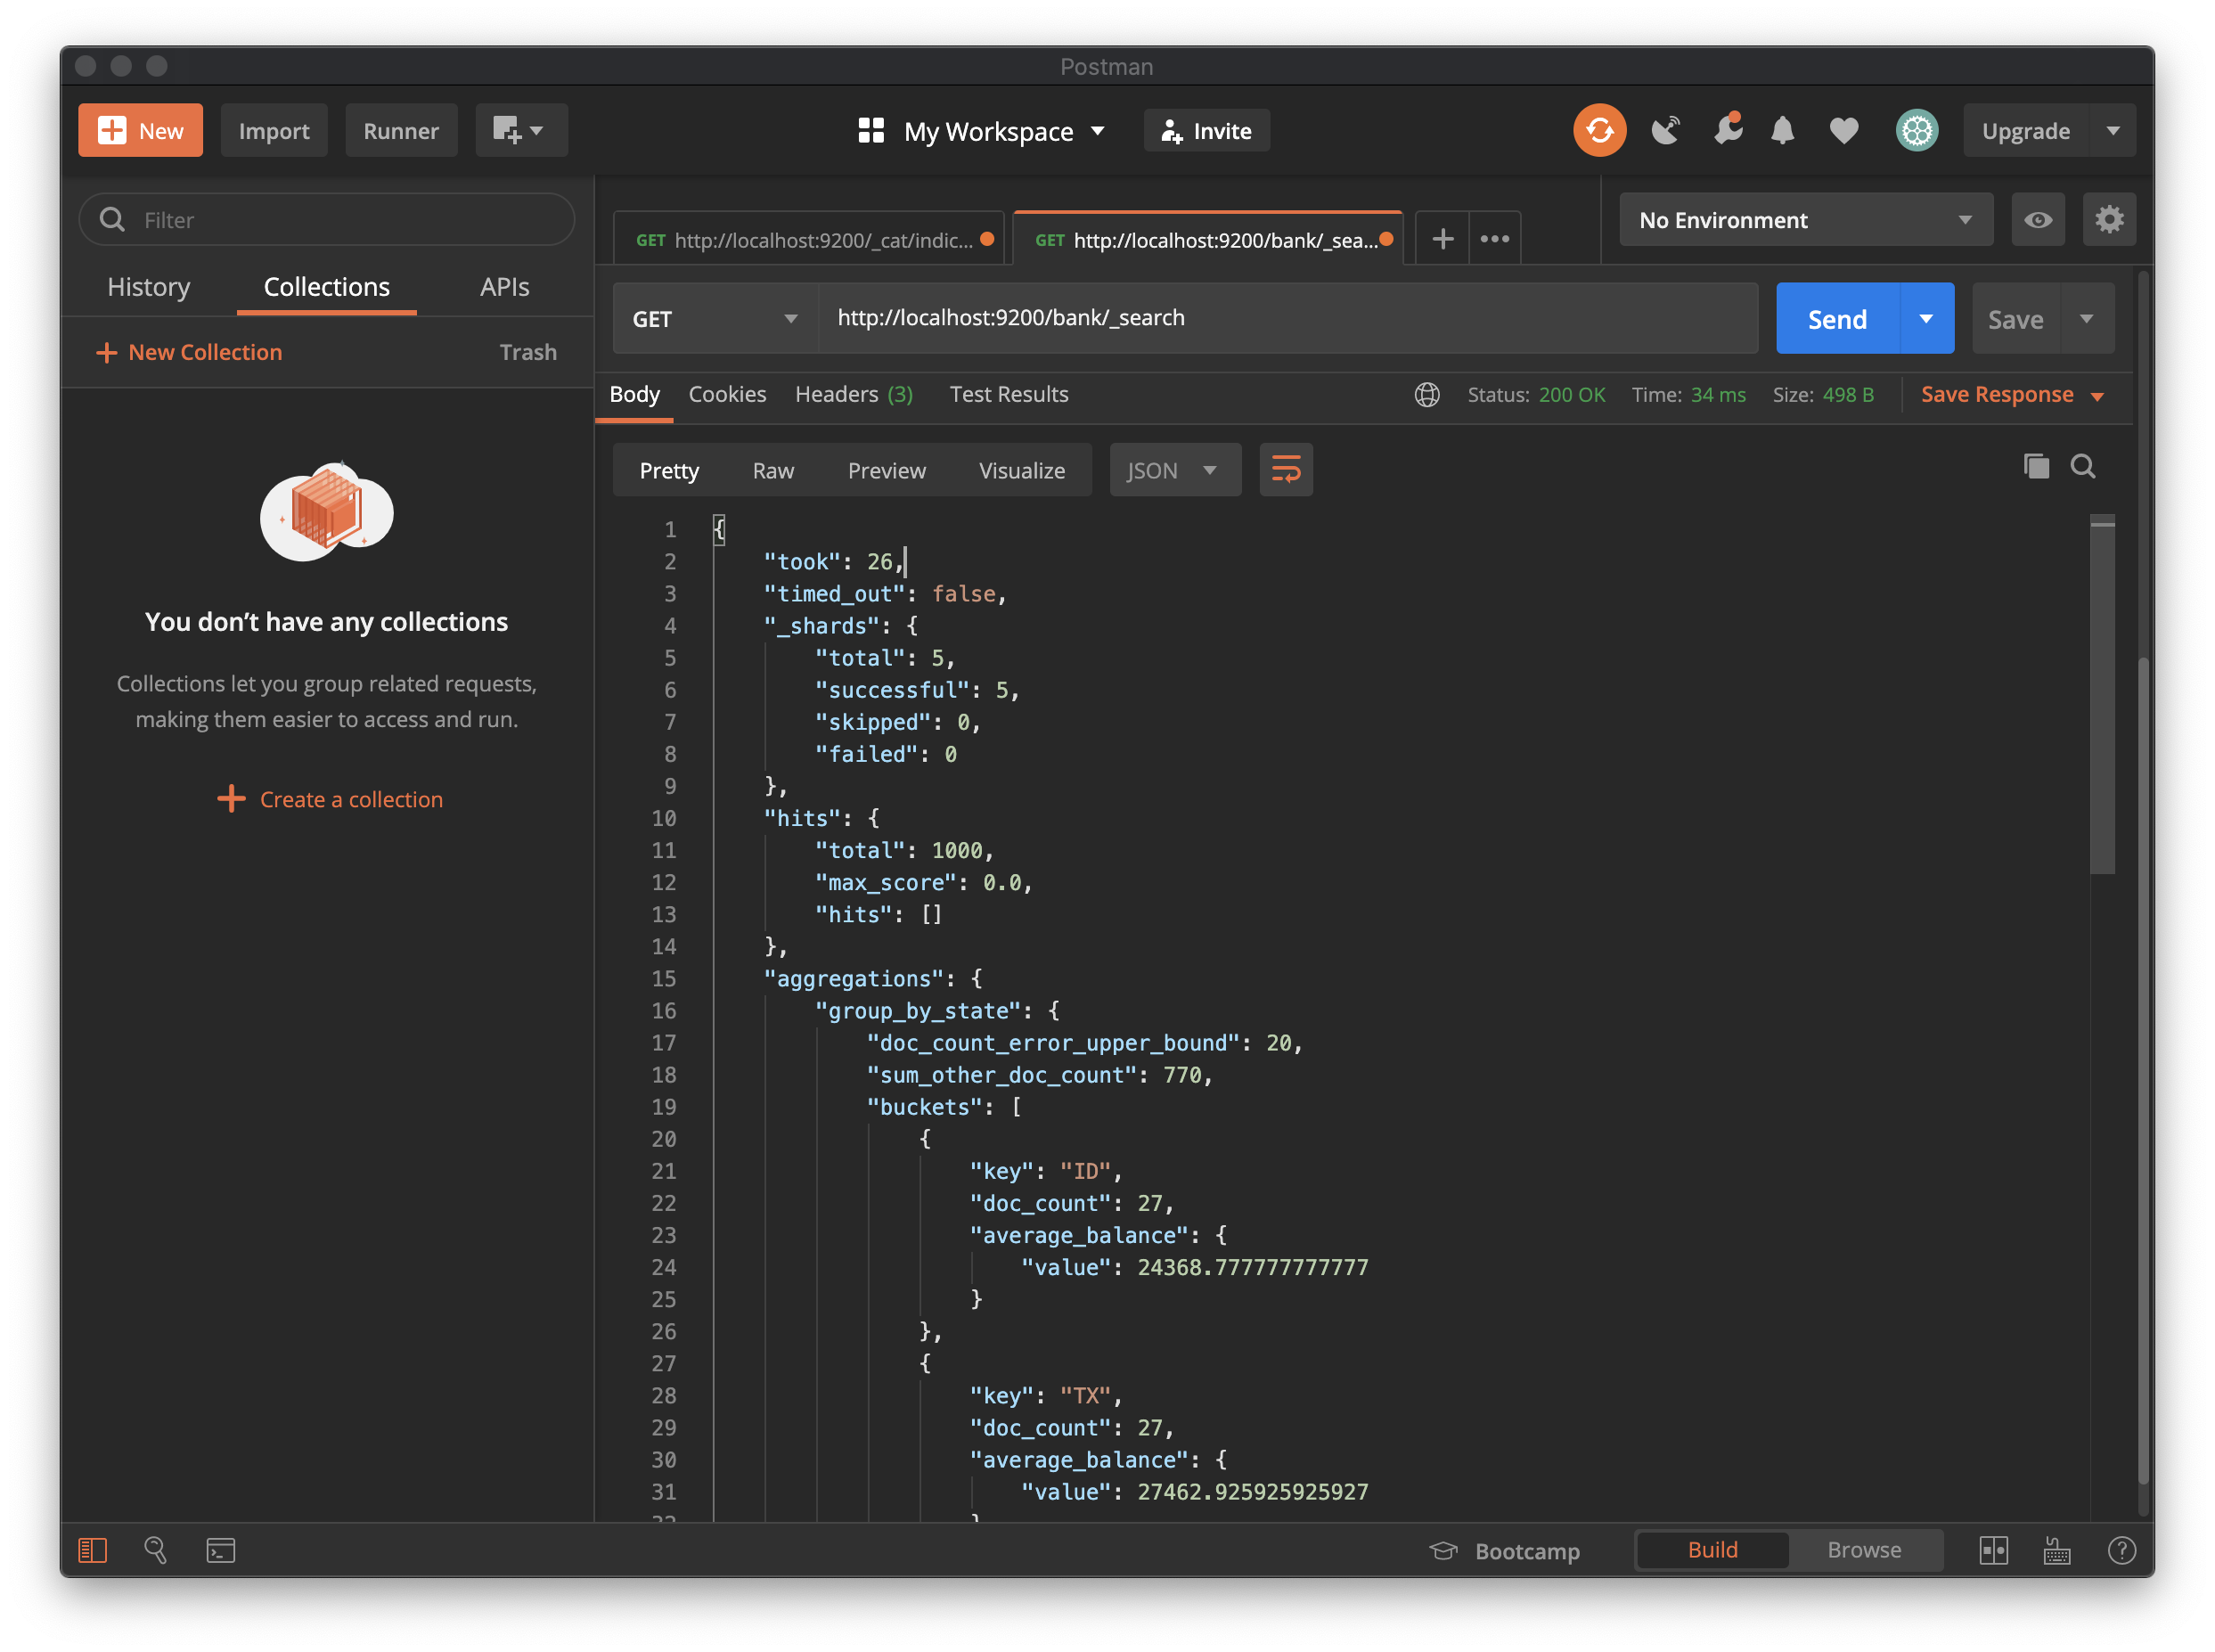Screen dimensions: 2215x1652
Task: Expand the No Environment selector
Action: tap(1805, 220)
